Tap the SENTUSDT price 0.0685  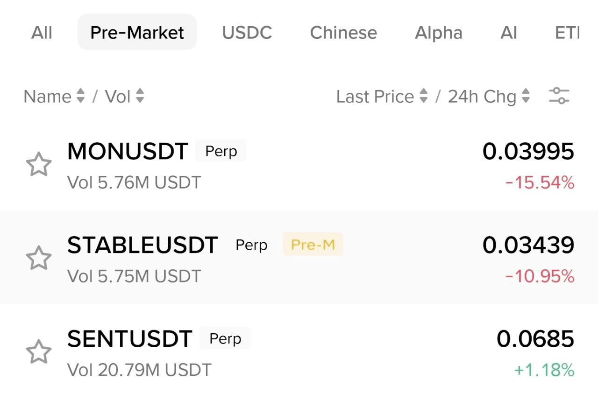(x=535, y=339)
